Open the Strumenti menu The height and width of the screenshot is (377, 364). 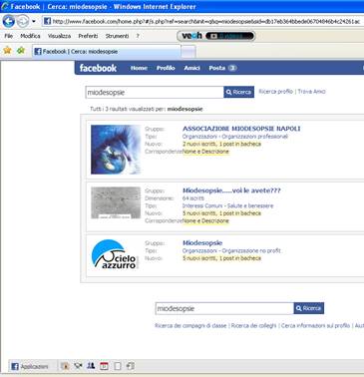[x=117, y=36]
